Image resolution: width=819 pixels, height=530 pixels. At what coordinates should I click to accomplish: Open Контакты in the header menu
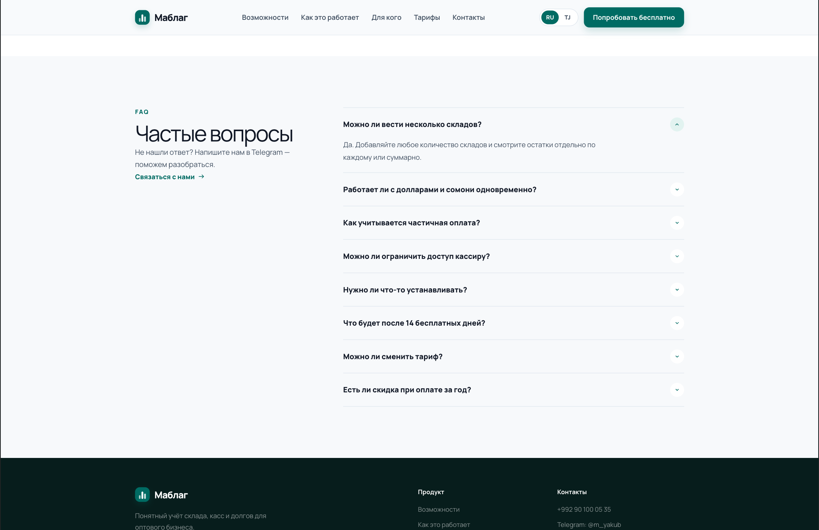[469, 18]
